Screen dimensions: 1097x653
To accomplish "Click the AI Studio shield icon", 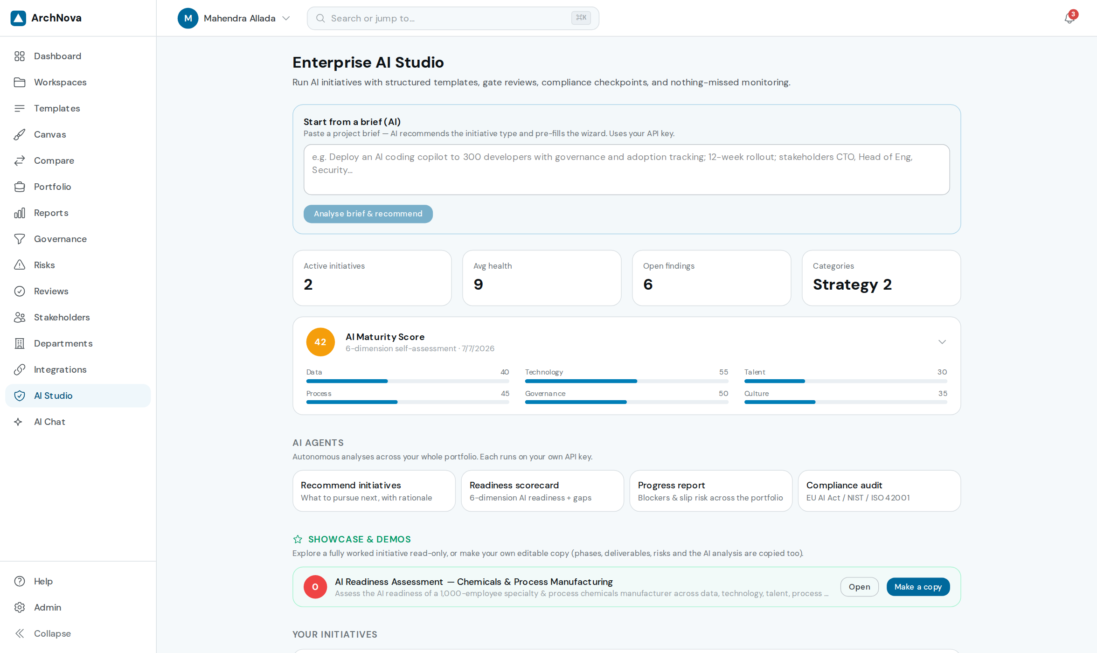I will 20,396.
